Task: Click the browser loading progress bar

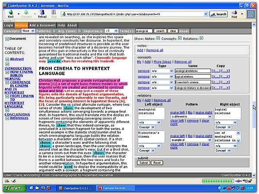Action: point(218,181)
